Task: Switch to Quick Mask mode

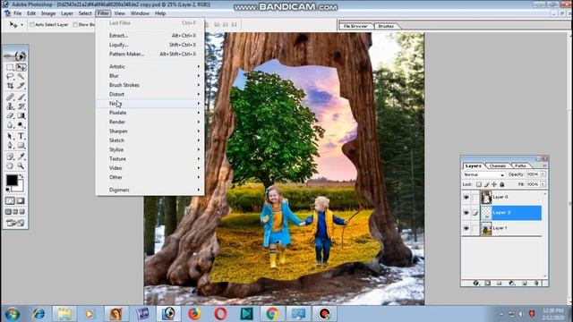Action: click(x=21, y=200)
